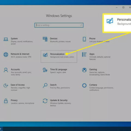
Task: Click the magnifier icon in the search box
Action: [x=81, y=25]
